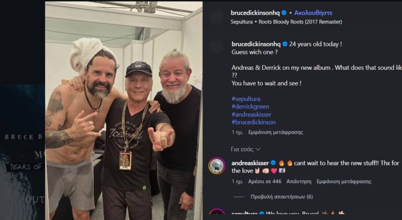Image resolution: width=402 pixels, height=220 pixels.
Task: Open the #sepultura hashtag
Action: coord(245,98)
